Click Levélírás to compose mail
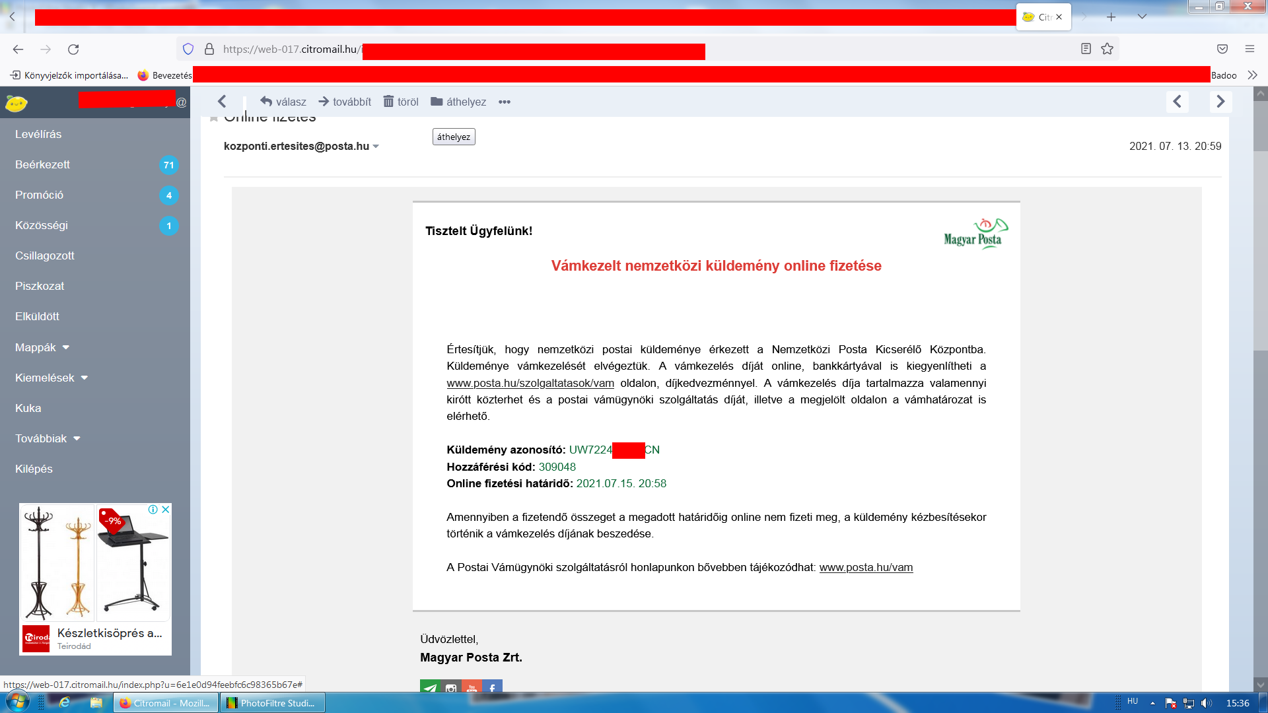The image size is (1268, 713). (38, 134)
